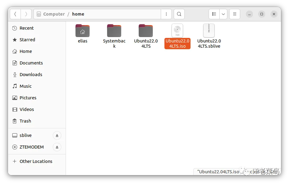Open Music in the sidebar
Screen dimensions: 289x184
[37, 86]
